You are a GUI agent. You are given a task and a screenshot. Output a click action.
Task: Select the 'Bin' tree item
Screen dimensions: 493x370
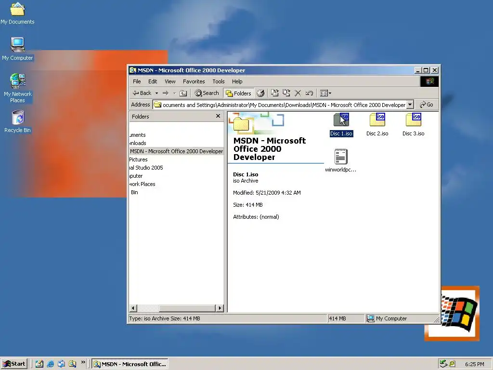point(134,192)
